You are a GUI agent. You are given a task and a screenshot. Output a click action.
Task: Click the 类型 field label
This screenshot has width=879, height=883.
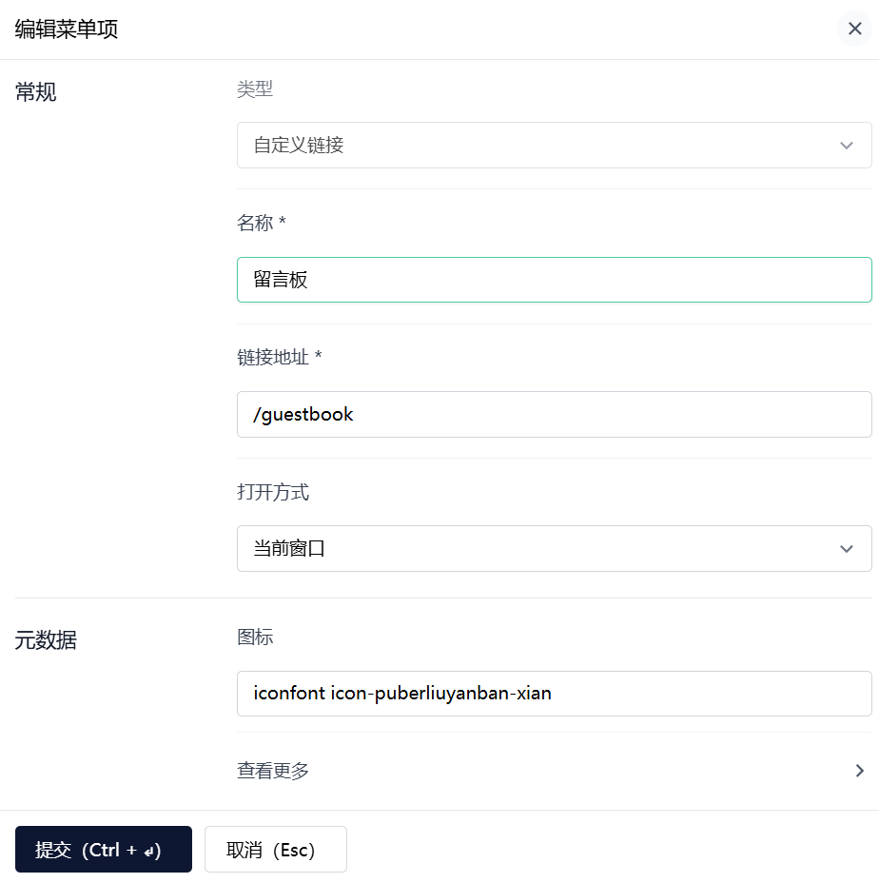pos(255,89)
